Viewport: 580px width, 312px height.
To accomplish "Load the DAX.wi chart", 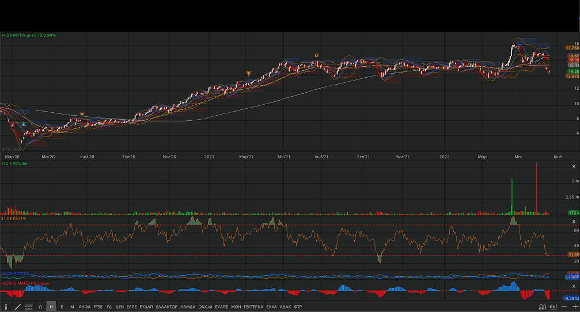I will coord(206,307).
